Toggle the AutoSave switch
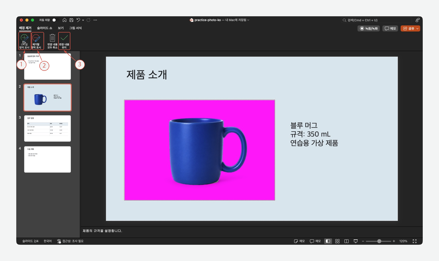This screenshot has height=261, width=439. coord(56,20)
